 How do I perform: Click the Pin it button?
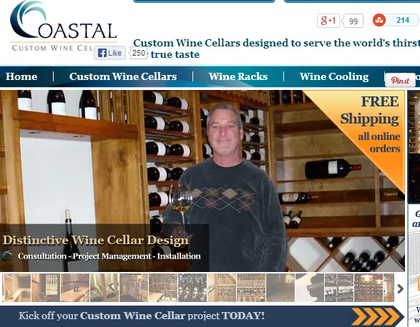tap(400, 80)
